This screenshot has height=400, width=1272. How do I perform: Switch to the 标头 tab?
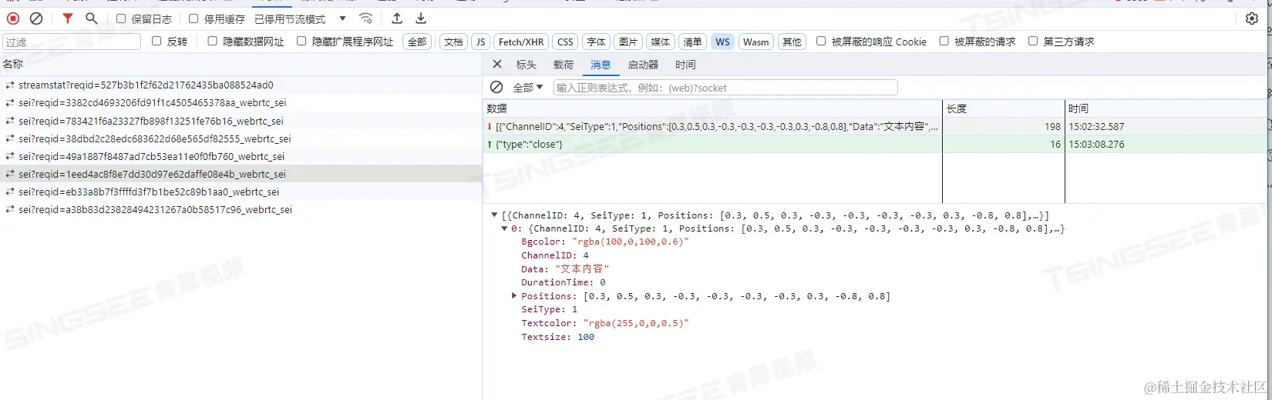tap(527, 65)
